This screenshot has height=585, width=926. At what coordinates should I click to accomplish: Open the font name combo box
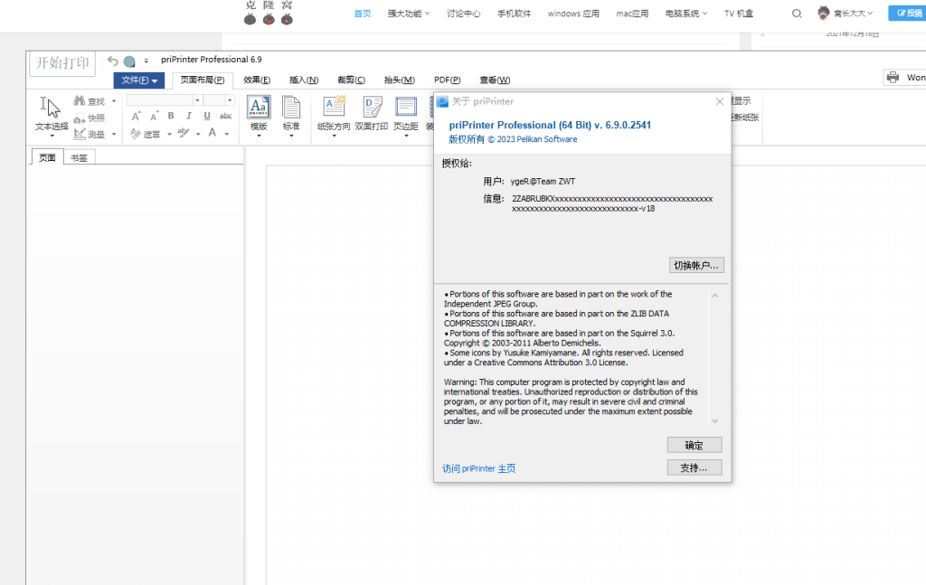tap(165, 100)
